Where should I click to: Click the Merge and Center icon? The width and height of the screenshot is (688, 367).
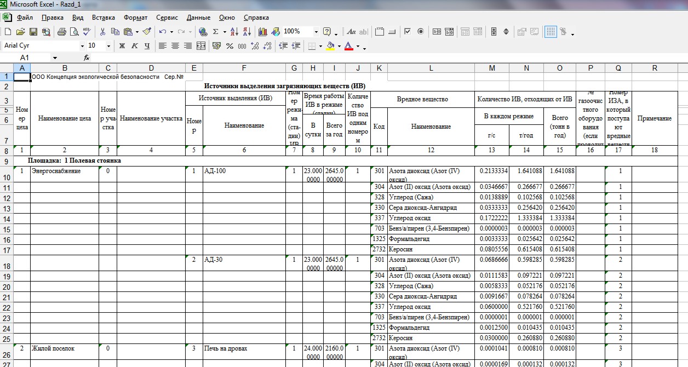coord(200,46)
